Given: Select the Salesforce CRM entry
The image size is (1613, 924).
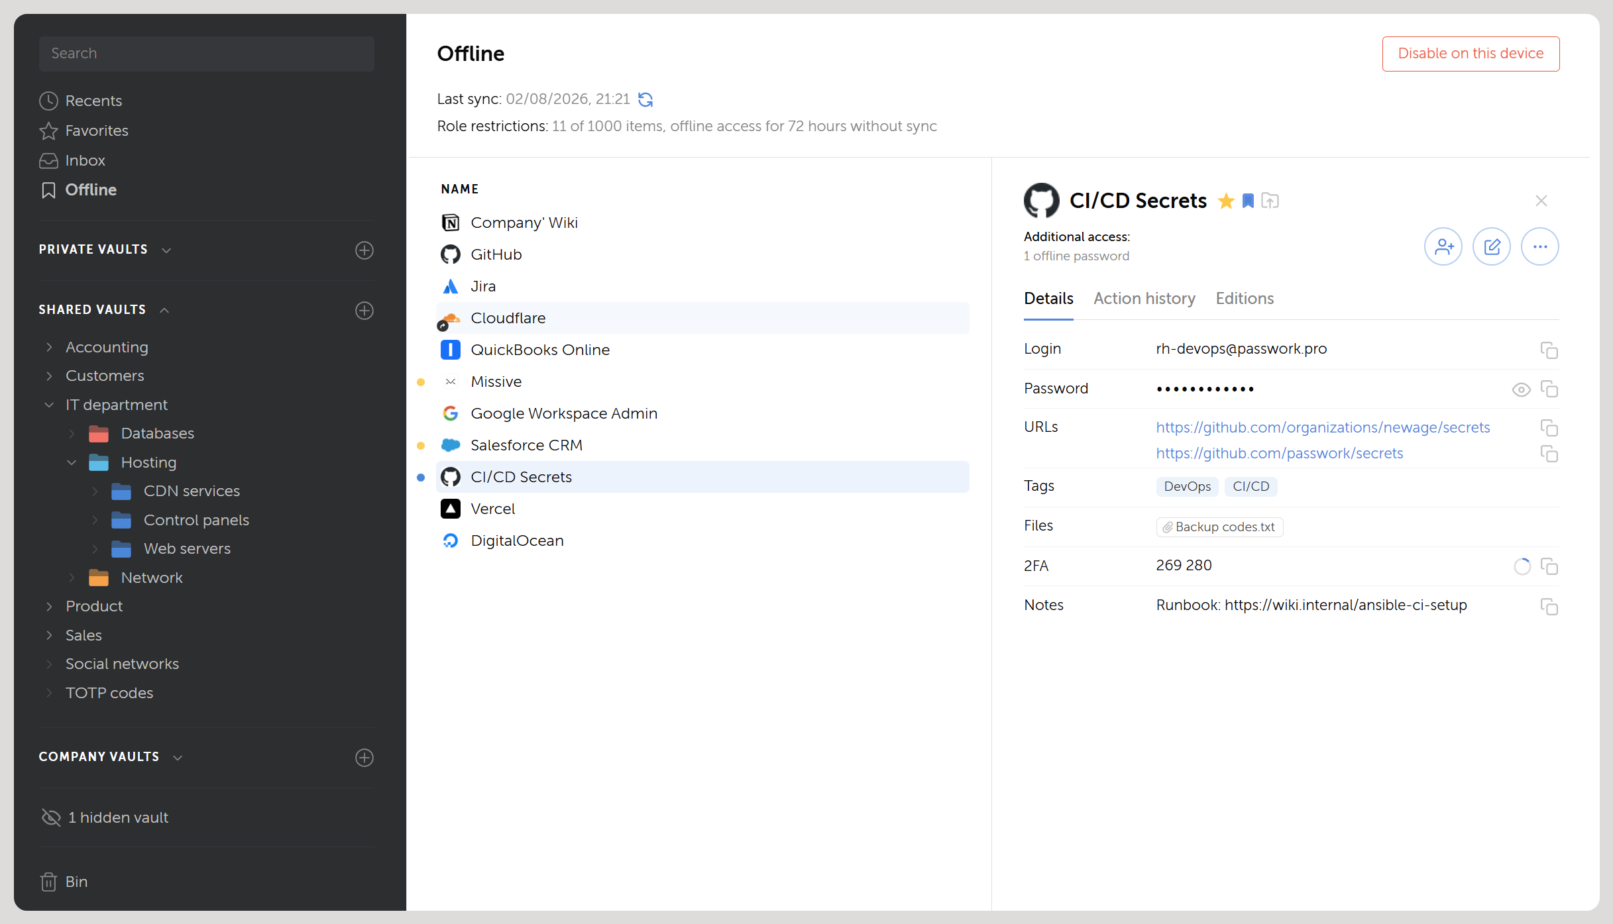Looking at the screenshot, I should 702,445.
